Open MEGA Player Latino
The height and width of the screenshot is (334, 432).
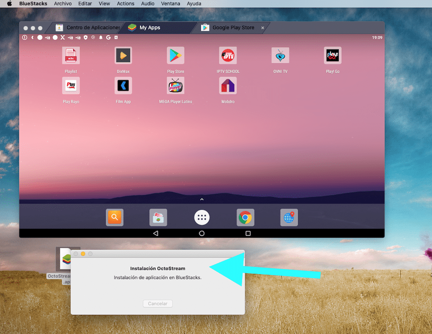tap(175, 85)
